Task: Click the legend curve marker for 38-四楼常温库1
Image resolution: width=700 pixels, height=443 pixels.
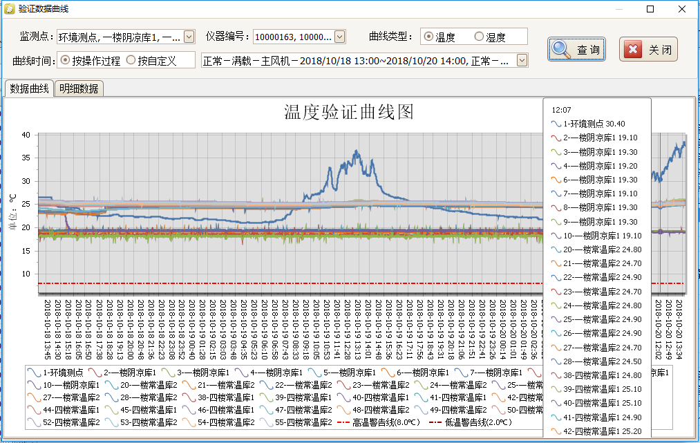Action: [189, 397]
